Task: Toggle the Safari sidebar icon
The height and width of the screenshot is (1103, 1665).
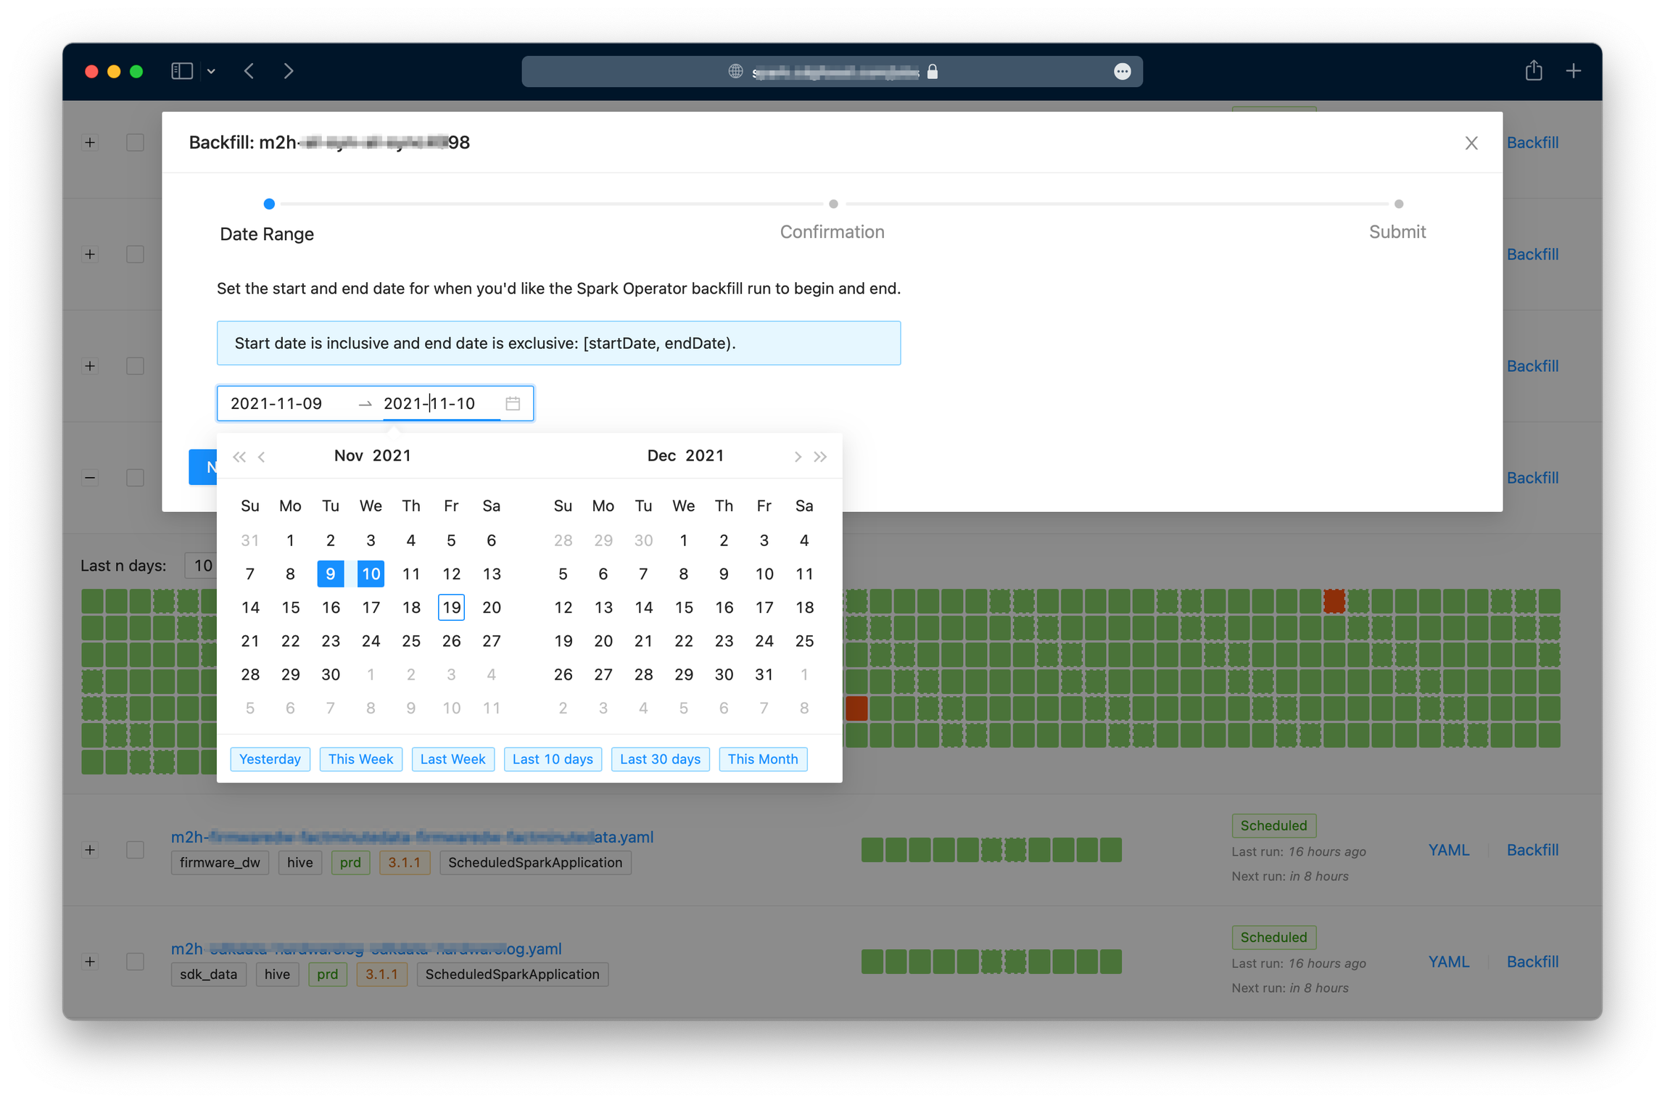Action: tap(181, 71)
